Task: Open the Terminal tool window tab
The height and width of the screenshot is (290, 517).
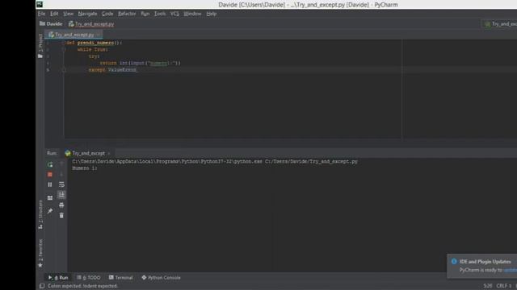Action: click(x=120, y=278)
